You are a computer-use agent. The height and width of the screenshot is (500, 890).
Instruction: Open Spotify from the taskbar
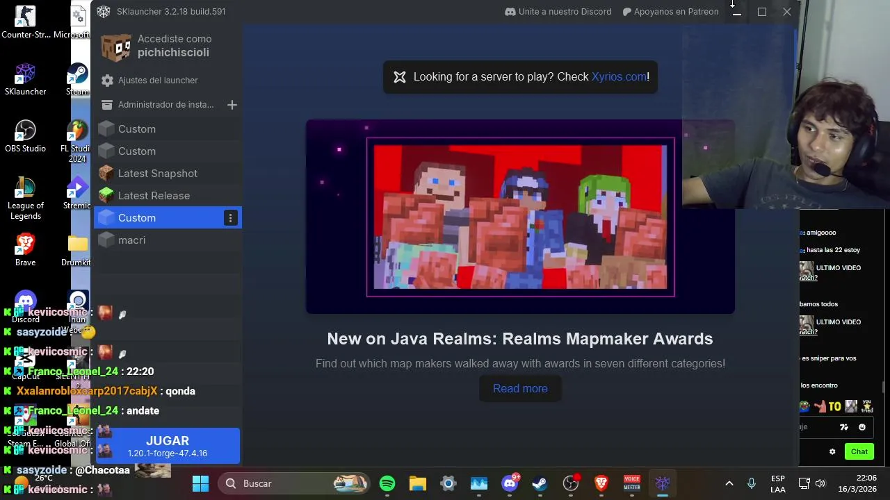point(387,483)
